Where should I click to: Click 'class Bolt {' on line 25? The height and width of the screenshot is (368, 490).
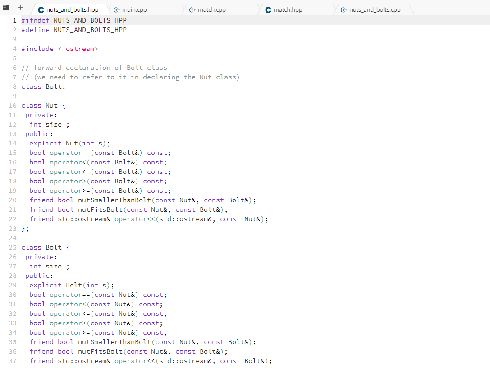coord(46,248)
